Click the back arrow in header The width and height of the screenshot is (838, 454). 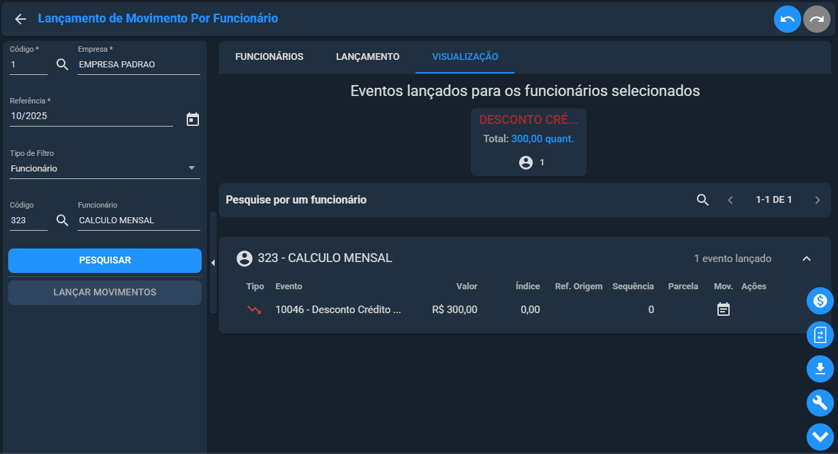(20, 19)
